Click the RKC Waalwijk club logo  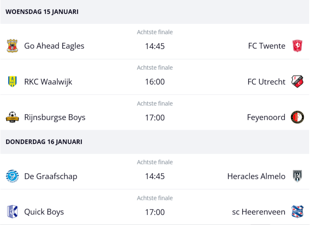point(12,82)
